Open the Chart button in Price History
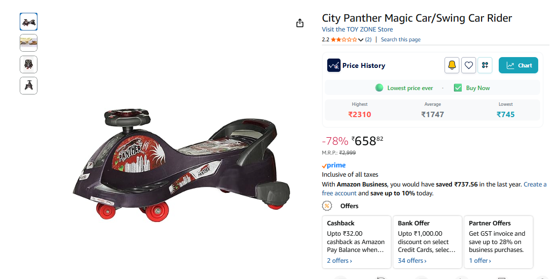The width and height of the screenshot is (551, 279). tap(518, 65)
